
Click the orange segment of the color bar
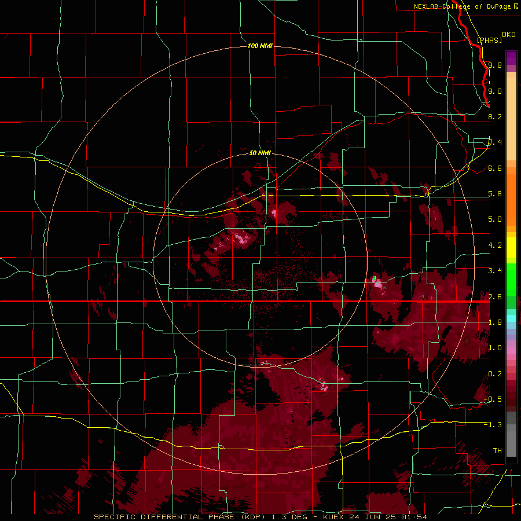point(511,196)
